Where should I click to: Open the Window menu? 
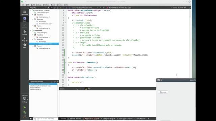[59, 5]
